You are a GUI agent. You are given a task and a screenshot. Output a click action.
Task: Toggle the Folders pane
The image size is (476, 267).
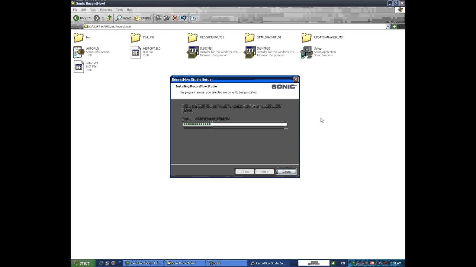click(142, 18)
